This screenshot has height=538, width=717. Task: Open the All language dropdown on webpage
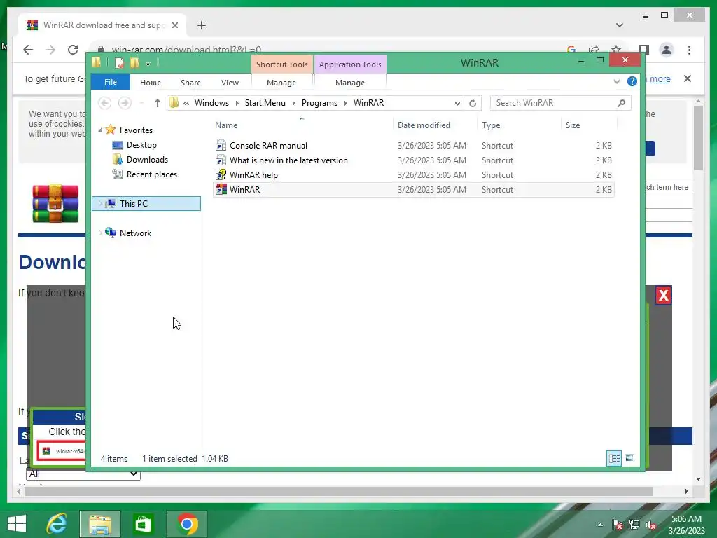[x=83, y=474]
